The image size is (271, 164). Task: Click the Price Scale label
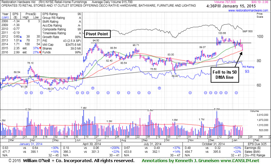click(260, 15)
